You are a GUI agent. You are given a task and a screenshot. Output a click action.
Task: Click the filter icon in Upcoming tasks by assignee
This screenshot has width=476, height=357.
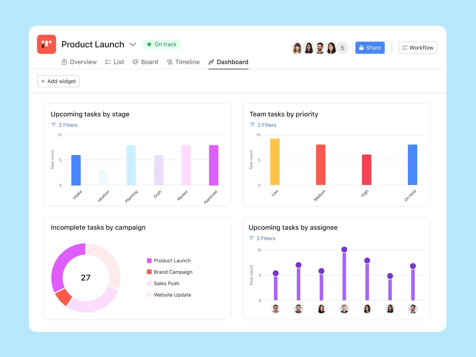pos(251,238)
